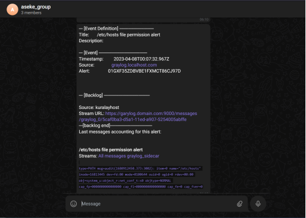
Task: Click the type=PATH msg=audit code line
Action: pyautogui.click(x=140, y=169)
